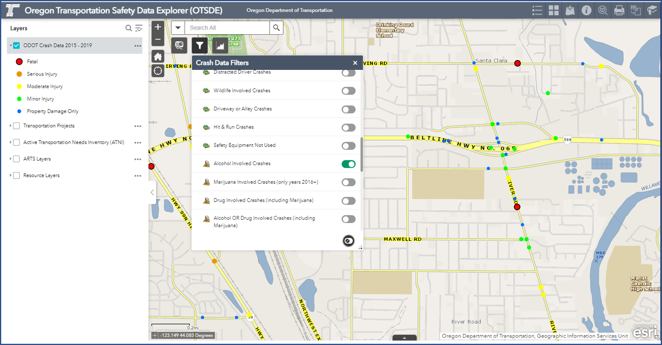Open the About info icon
The height and width of the screenshot is (345, 662).
pos(587,10)
